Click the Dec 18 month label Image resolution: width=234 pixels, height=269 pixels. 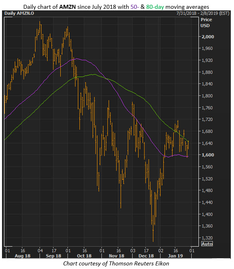[x=146, y=256]
